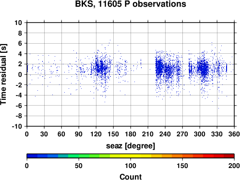Click the y-axis tick label 10
The width and height of the screenshot is (240, 180).
coord(18,23)
